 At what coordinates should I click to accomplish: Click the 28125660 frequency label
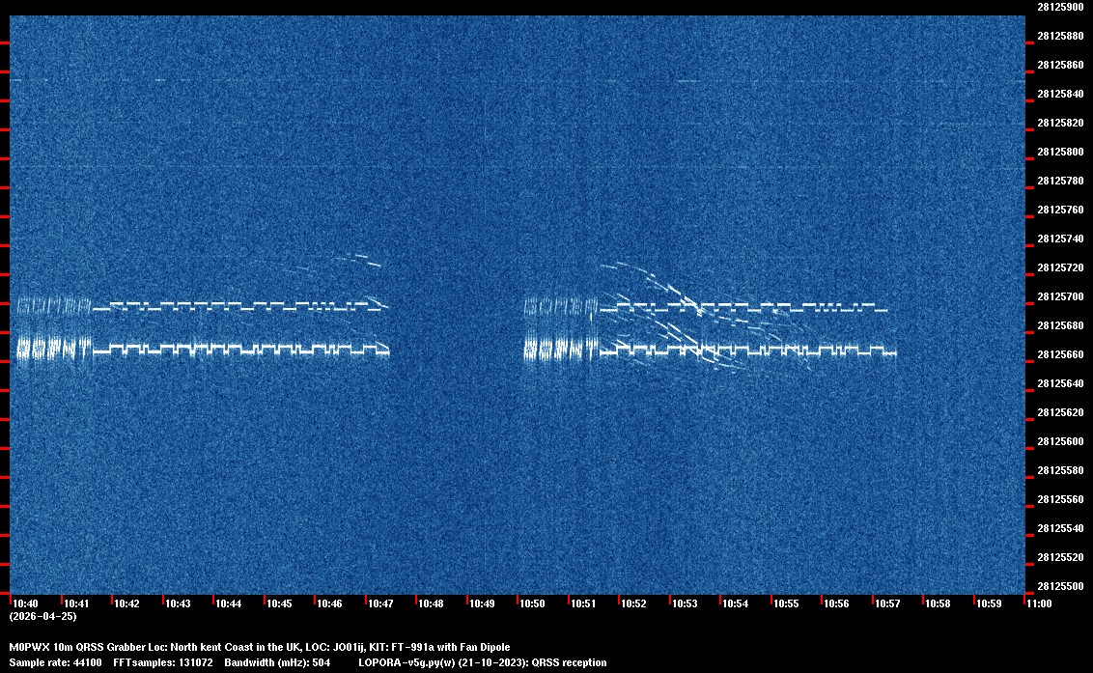click(1059, 354)
